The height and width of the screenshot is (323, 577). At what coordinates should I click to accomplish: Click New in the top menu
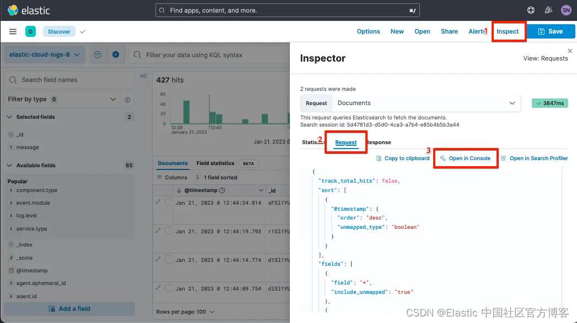click(x=397, y=31)
